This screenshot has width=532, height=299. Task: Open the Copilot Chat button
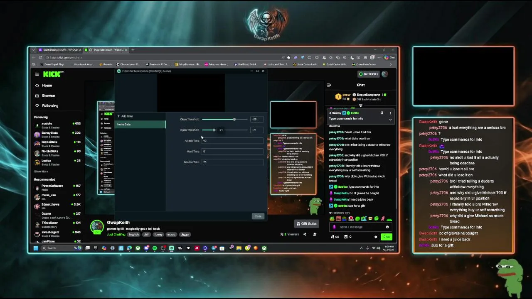389,57
